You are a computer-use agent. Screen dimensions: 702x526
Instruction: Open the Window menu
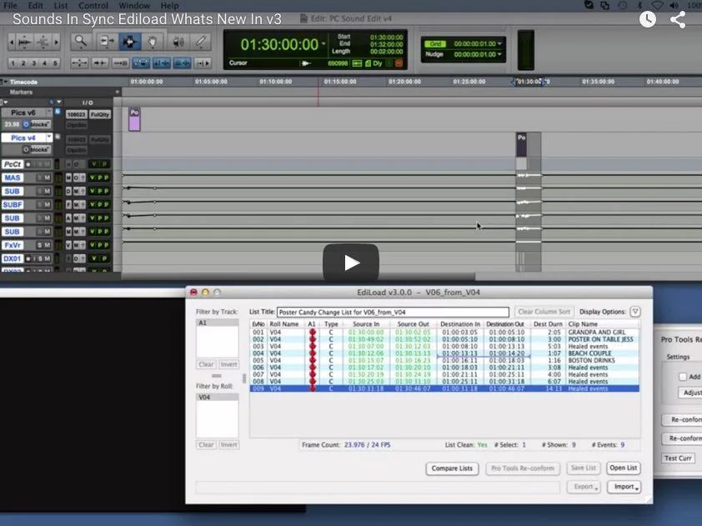click(x=134, y=5)
